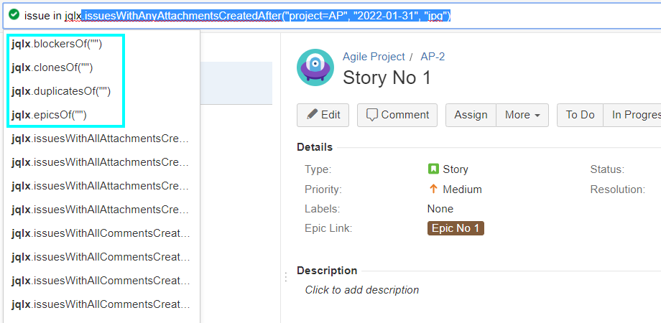Click the Medium priority value text
The height and width of the screenshot is (323, 661).
click(x=462, y=189)
